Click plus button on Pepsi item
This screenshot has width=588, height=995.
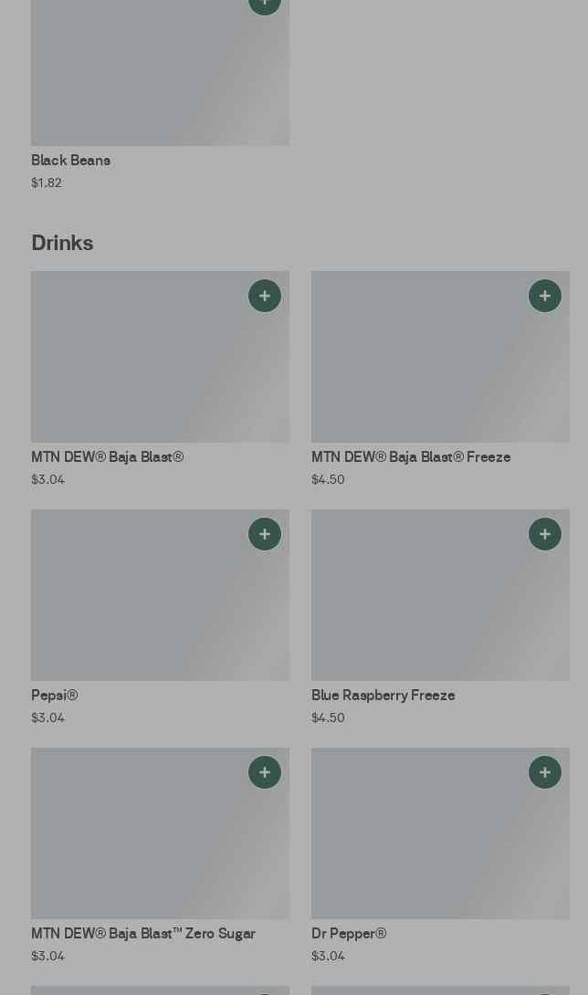coord(265,534)
